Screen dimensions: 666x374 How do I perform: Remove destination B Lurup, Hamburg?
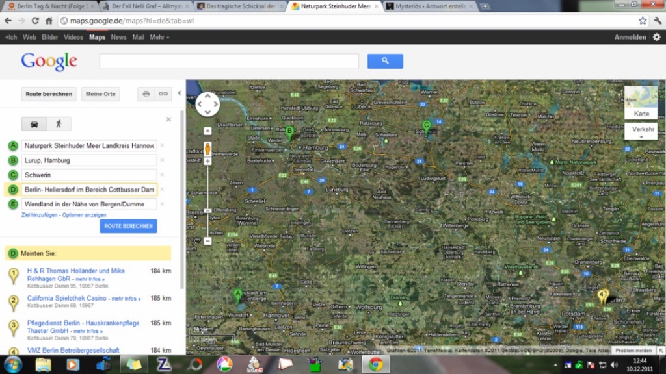162,160
